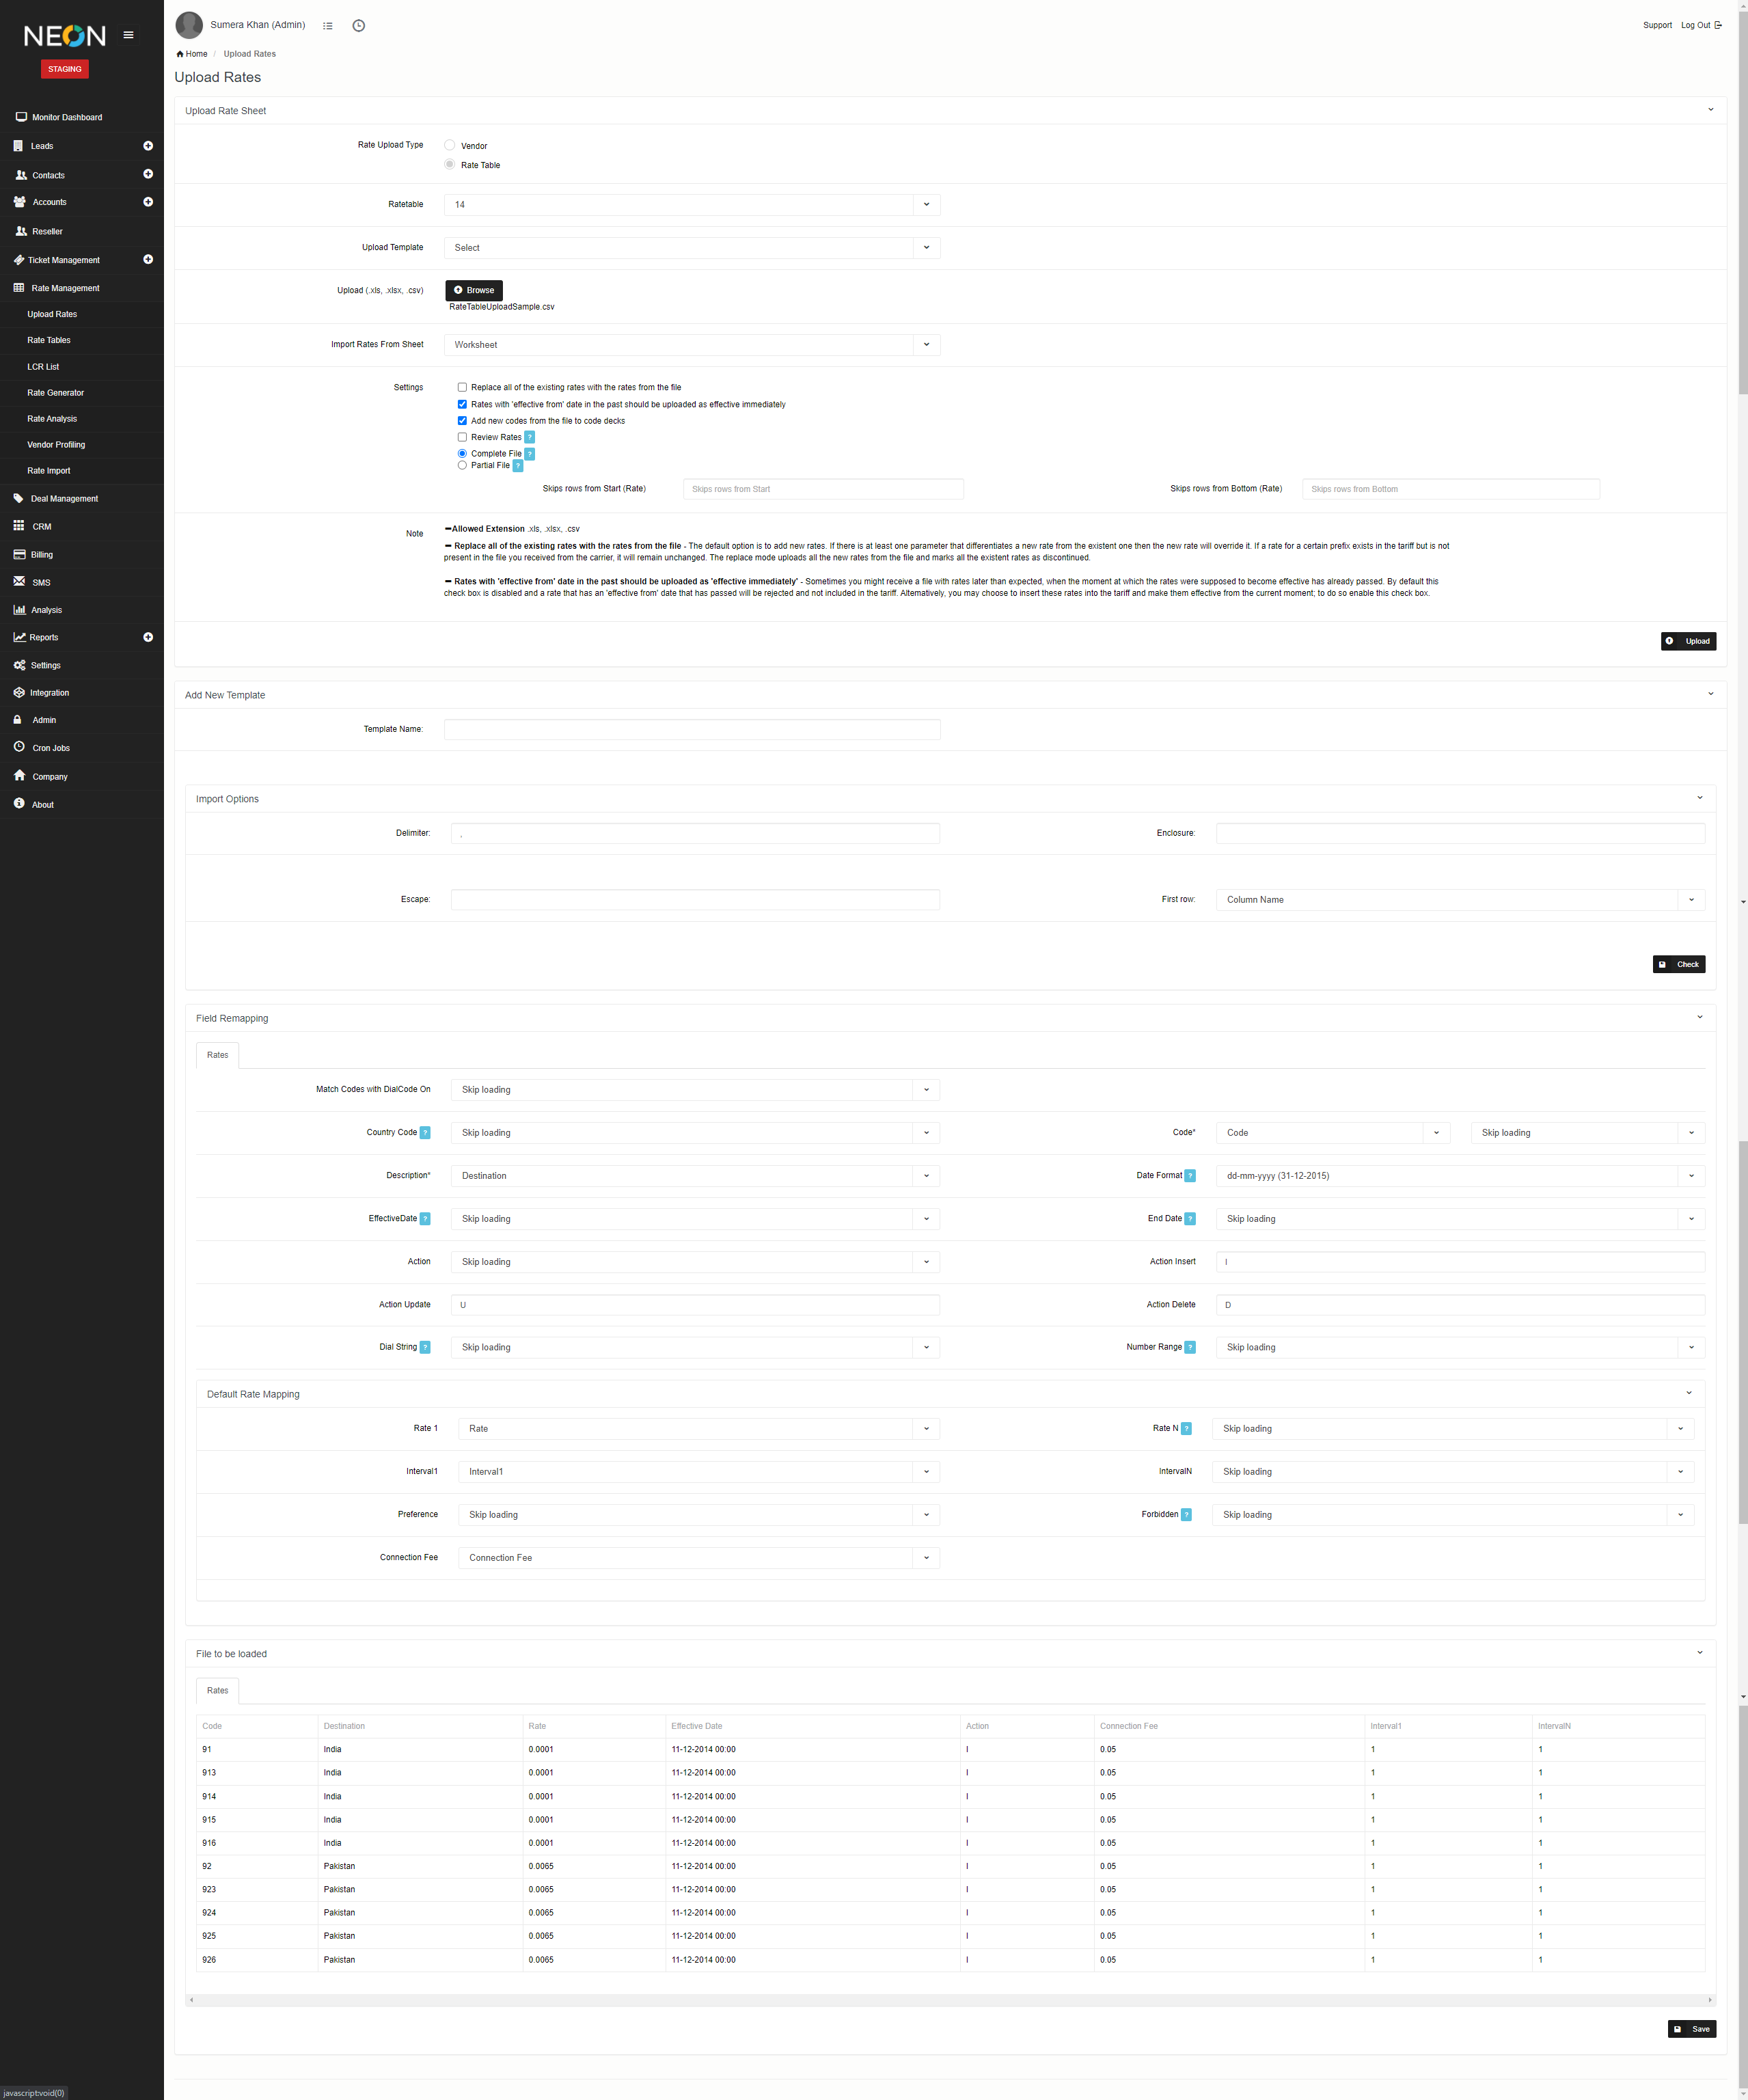Click the hamburger menu icon beside NEON logo
This screenshot has width=1748, height=2100.
(128, 35)
